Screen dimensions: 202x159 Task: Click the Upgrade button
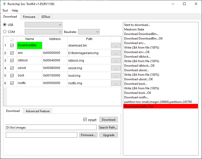click(109, 135)
